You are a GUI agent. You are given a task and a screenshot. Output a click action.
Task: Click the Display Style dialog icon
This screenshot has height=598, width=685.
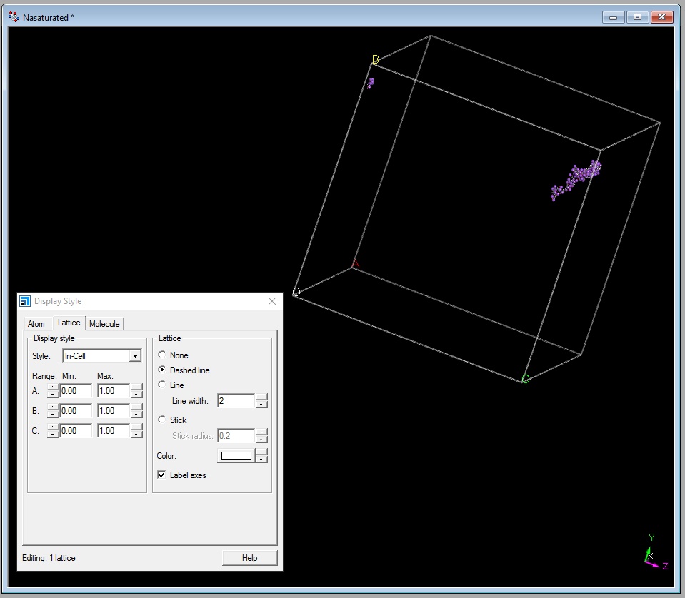point(25,301)
